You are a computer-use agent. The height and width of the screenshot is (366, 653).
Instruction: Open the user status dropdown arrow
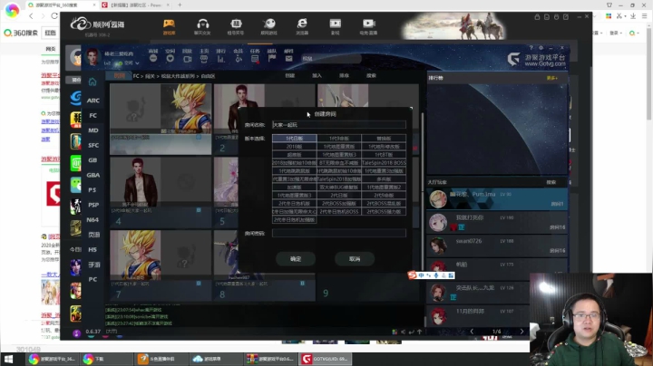[x=138, y=63]
